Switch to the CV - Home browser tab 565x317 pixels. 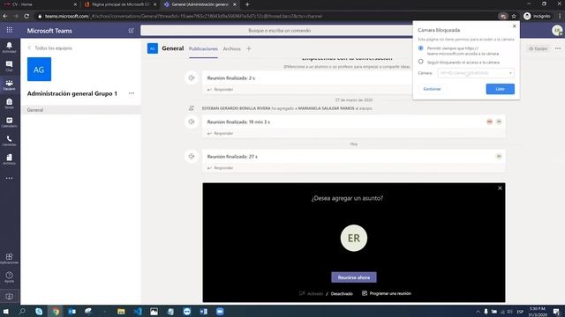40,4
